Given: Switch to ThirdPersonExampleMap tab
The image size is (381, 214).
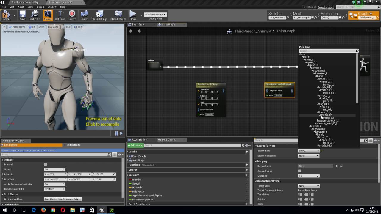Looking at the screenshot, I should (25, 2).
